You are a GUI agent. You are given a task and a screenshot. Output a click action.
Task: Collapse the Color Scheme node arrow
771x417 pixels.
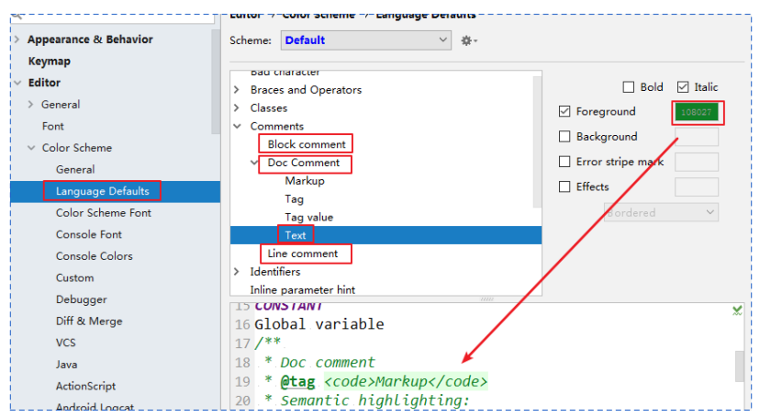pos(31,148)
